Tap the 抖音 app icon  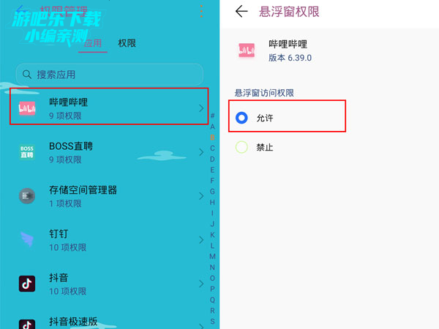[27, 284]
